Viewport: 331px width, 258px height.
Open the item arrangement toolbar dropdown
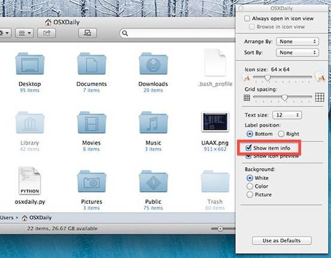coord(25,33)
